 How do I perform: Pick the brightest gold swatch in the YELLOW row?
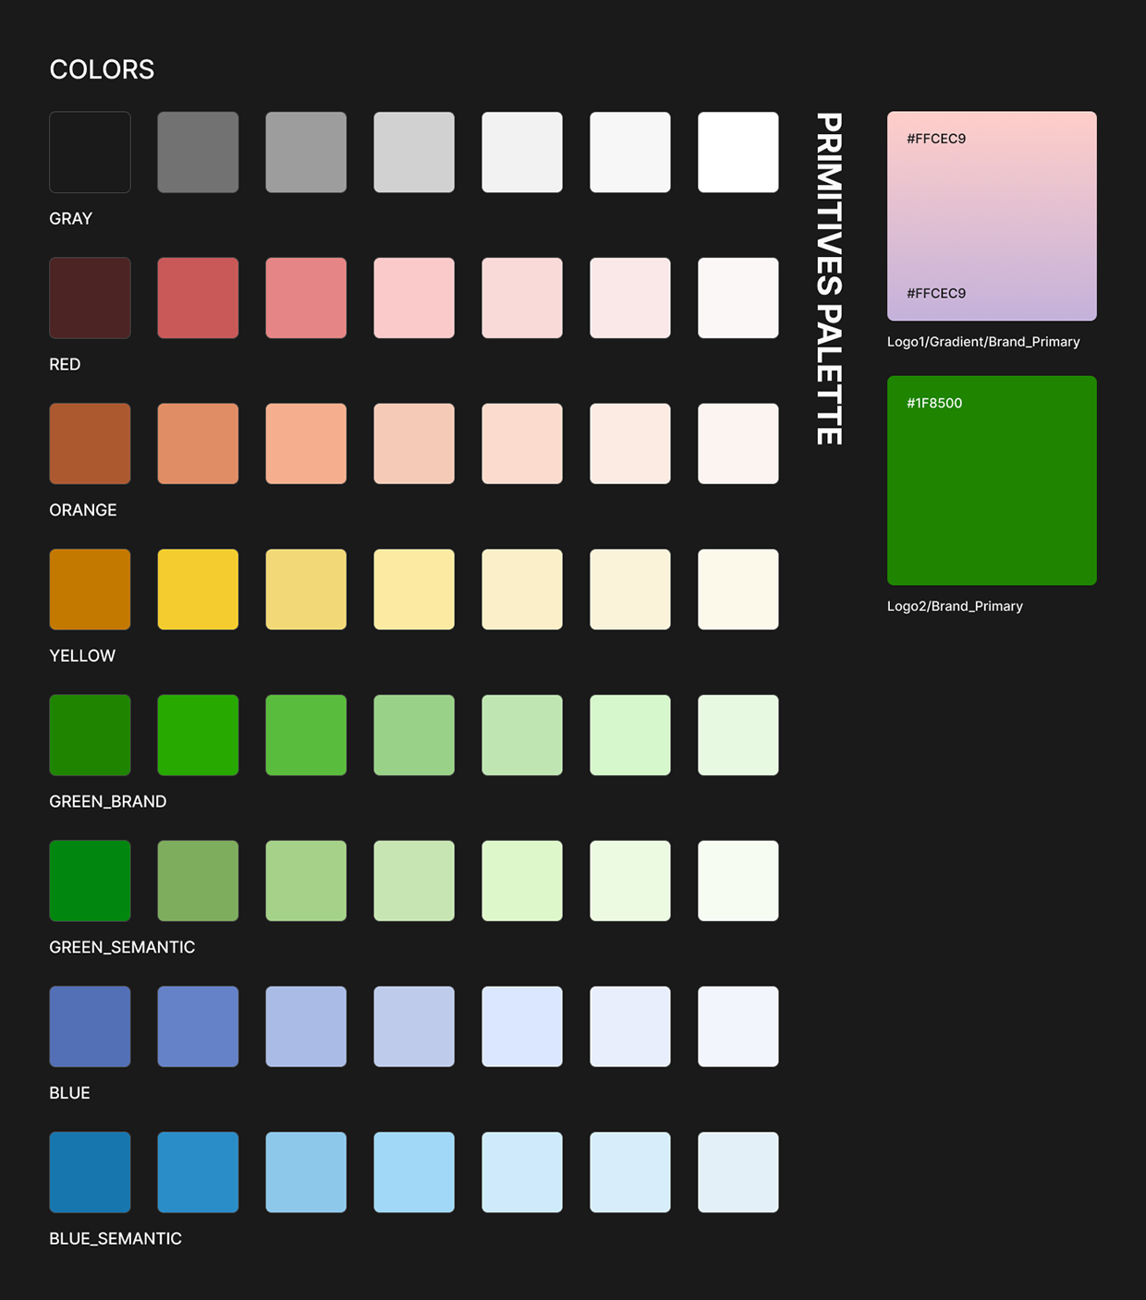click(198, 589)
